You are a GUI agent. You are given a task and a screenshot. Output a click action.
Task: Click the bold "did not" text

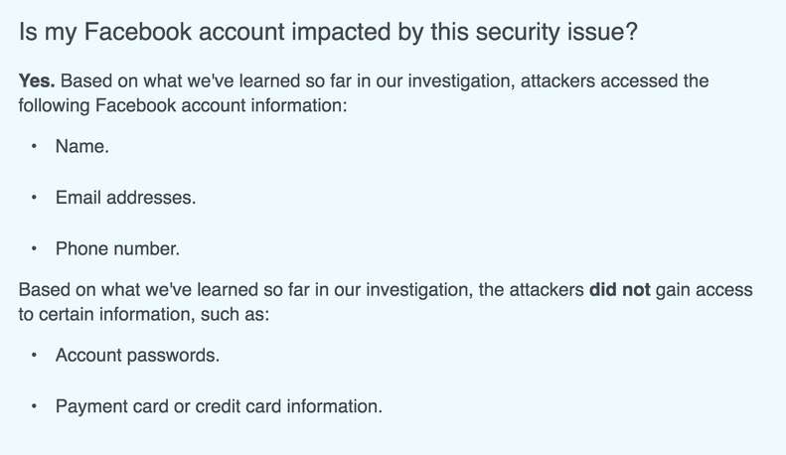coord(620,290)
